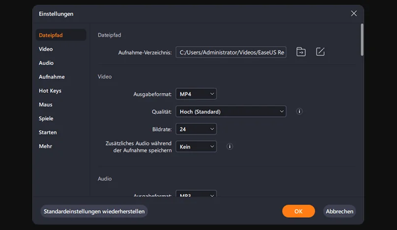
Task: Close the Einstellungen dialog
Action: click(x=354, y=14)
